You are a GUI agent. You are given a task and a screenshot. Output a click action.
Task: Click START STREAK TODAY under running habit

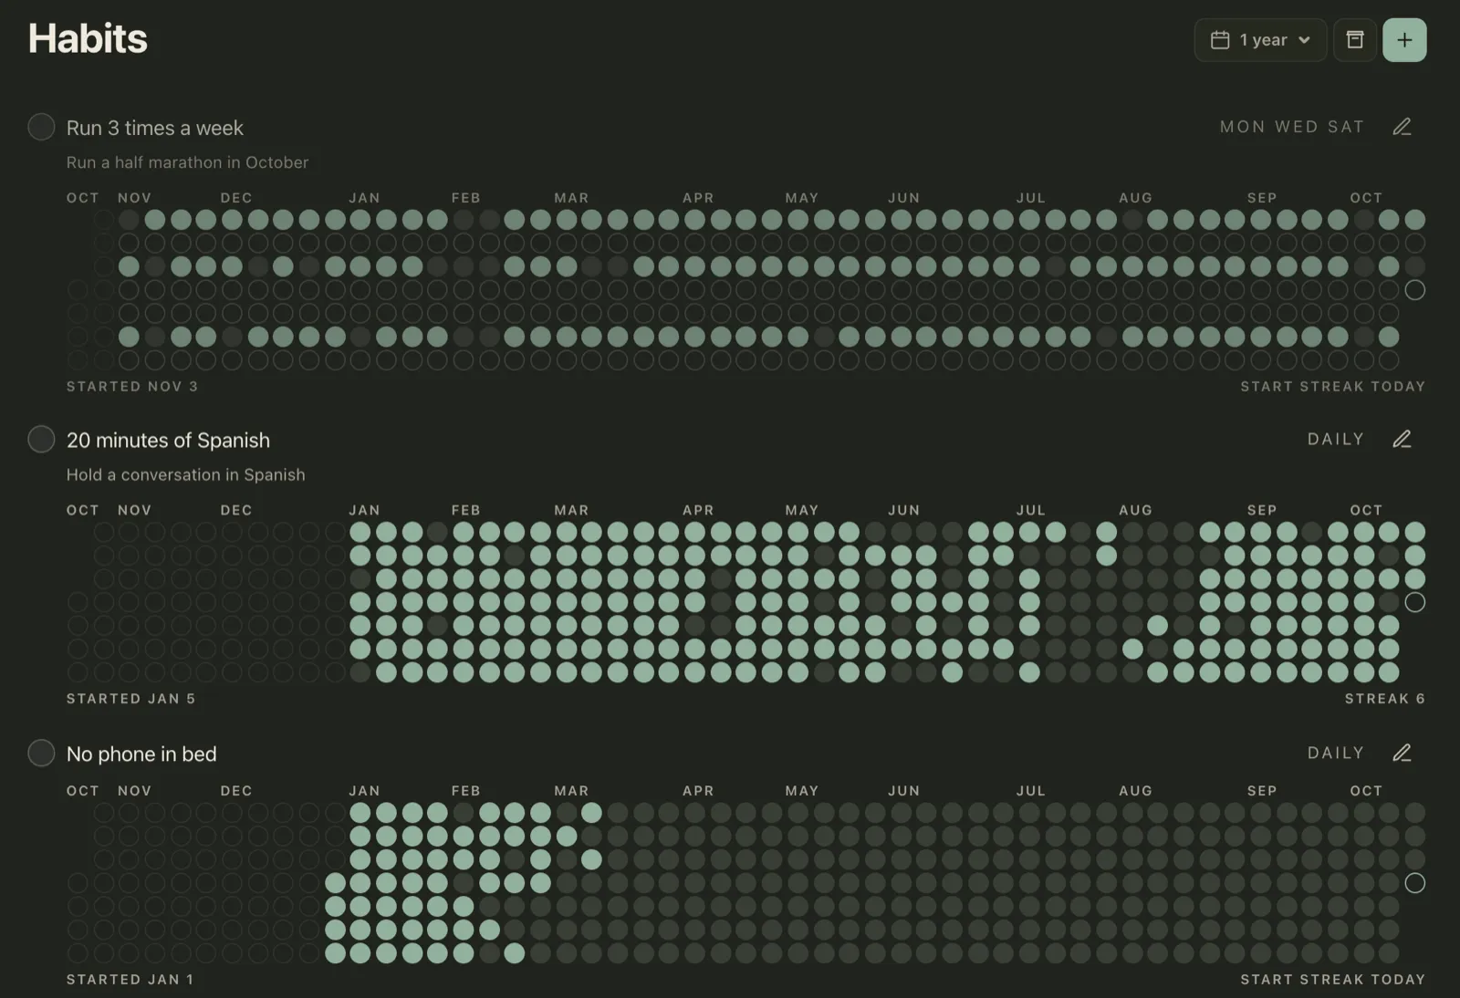click(x=1332, y=387)
